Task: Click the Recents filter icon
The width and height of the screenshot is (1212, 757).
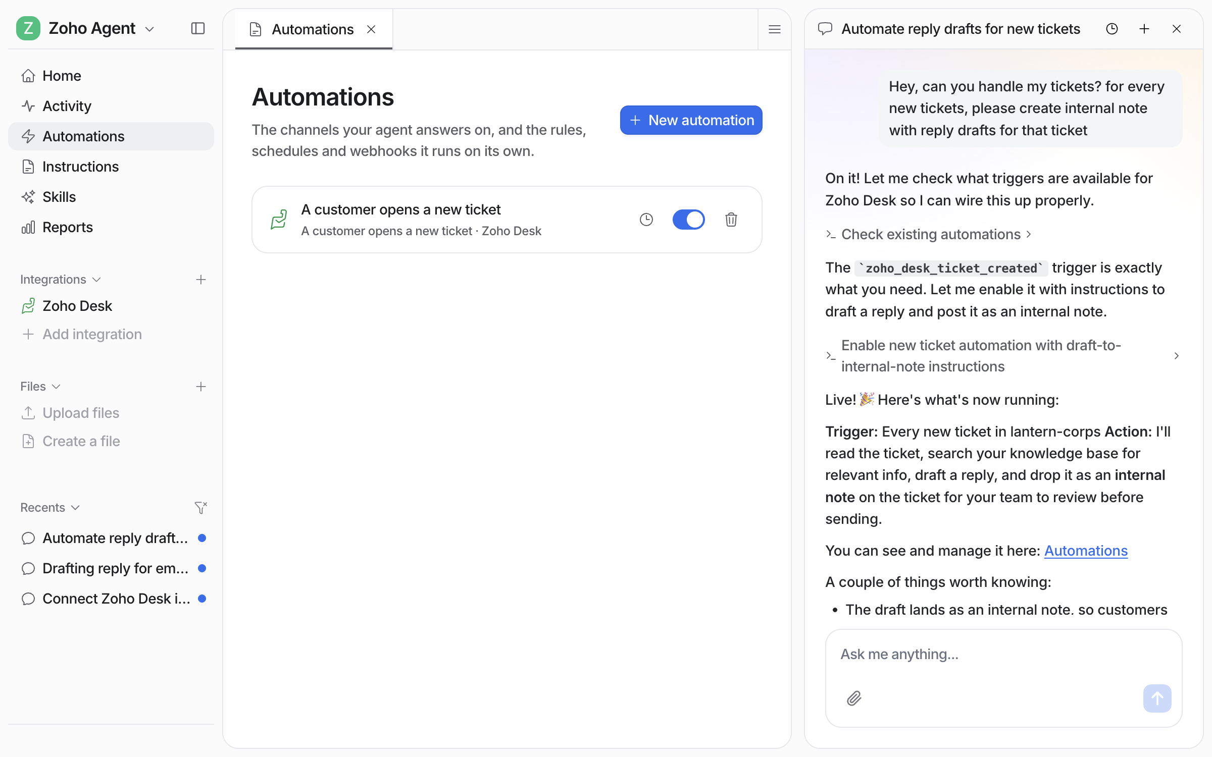Action: 201,508
